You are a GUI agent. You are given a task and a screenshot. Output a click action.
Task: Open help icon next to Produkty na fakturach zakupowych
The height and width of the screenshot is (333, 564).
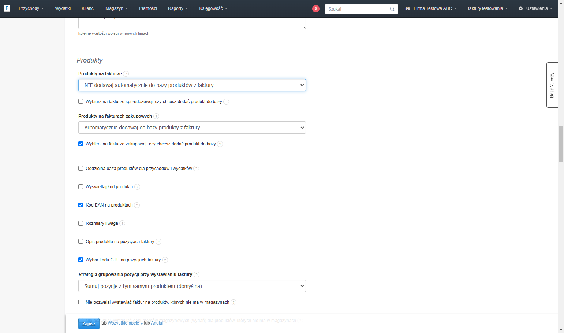[x=156, y=116]
